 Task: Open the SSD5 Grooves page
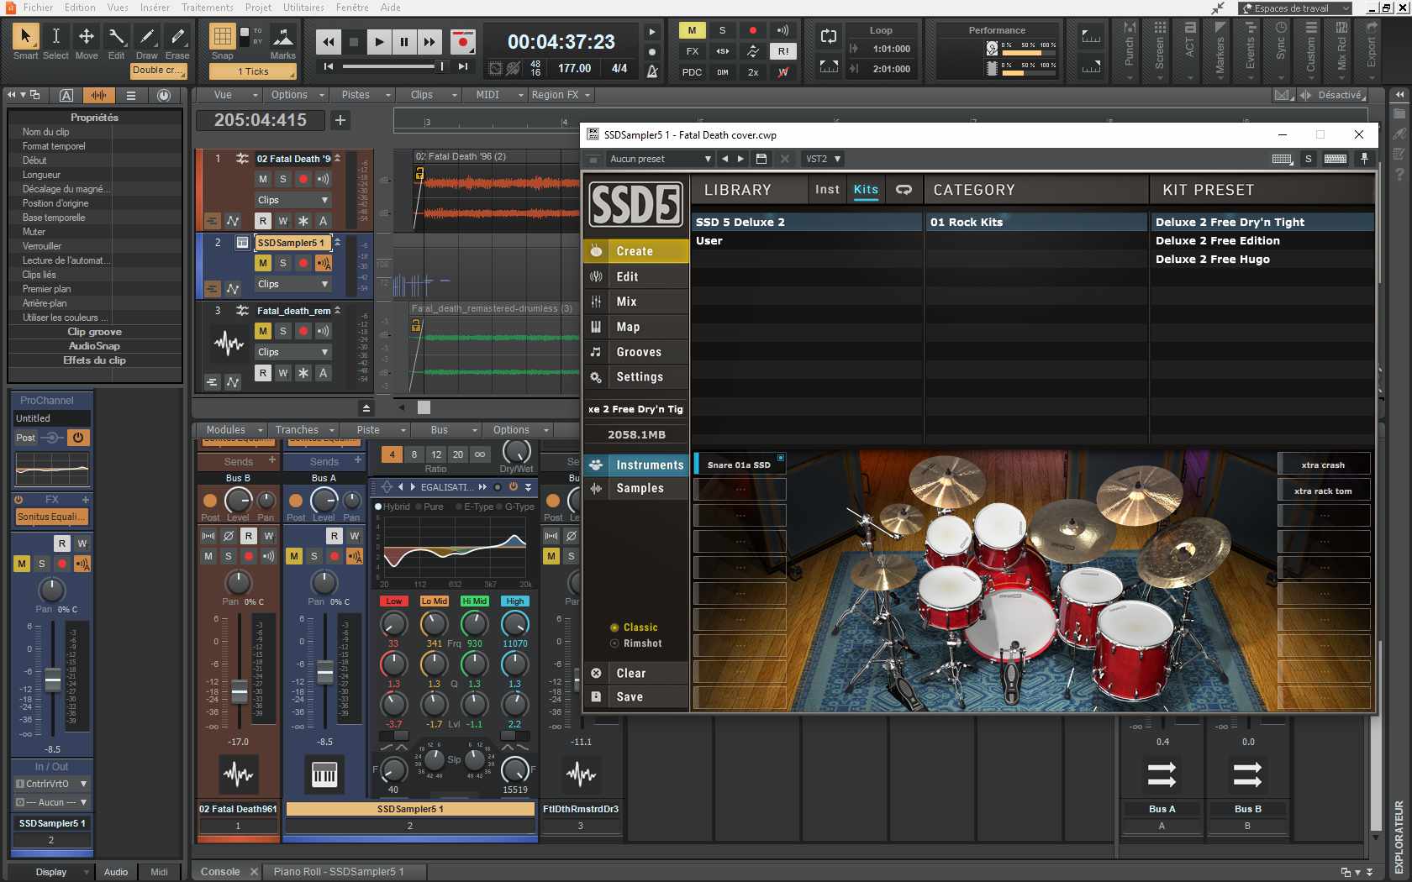[636, 352]
